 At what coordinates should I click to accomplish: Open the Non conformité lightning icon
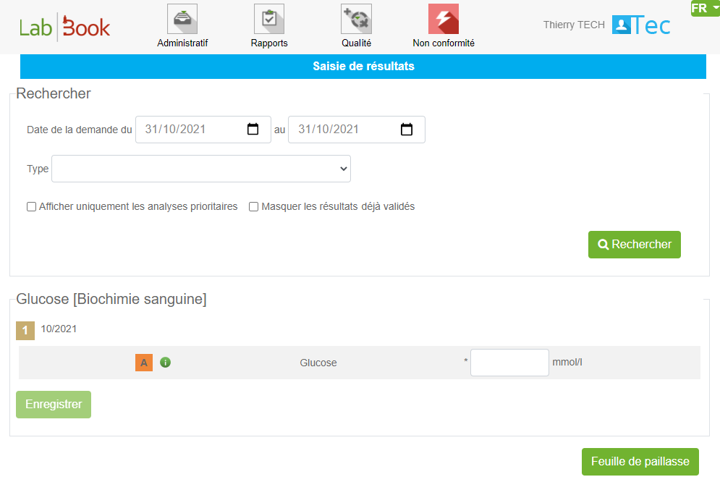tap(443, 20)
